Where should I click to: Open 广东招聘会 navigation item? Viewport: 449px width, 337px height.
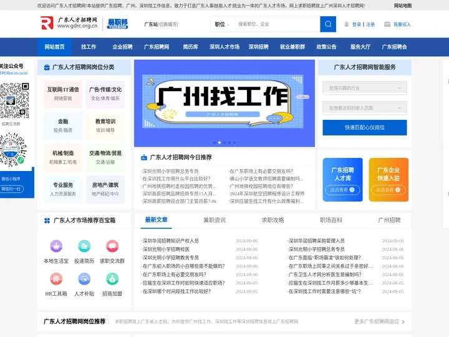coord(394,47)
